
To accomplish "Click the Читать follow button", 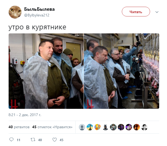I will 136,12.
